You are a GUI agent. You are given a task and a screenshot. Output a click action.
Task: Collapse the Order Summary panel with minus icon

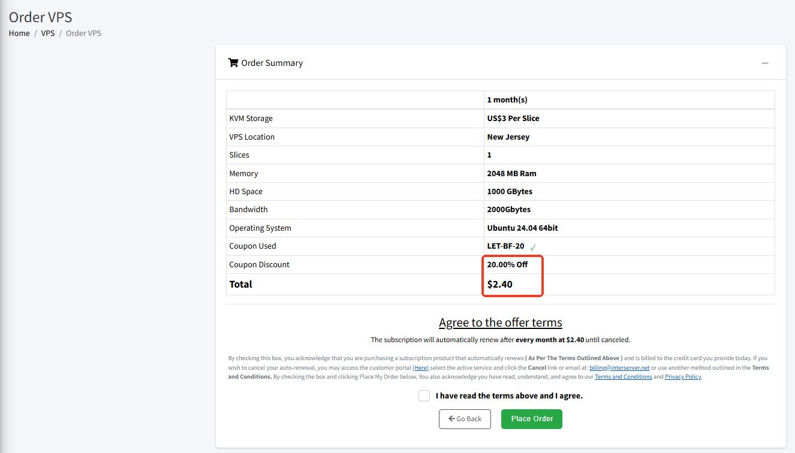(764, 63)
